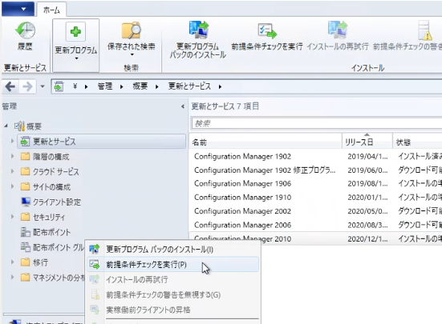
Task: Click 管理 in the breadcrumb path
Action: tap(105, 86)
